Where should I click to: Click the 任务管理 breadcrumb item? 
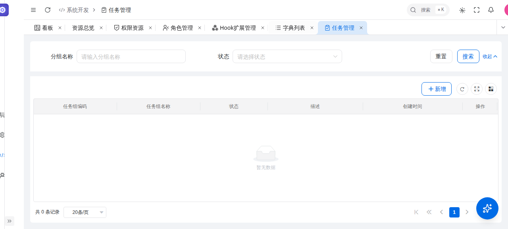pyautogui.click(x=116, y=10)
